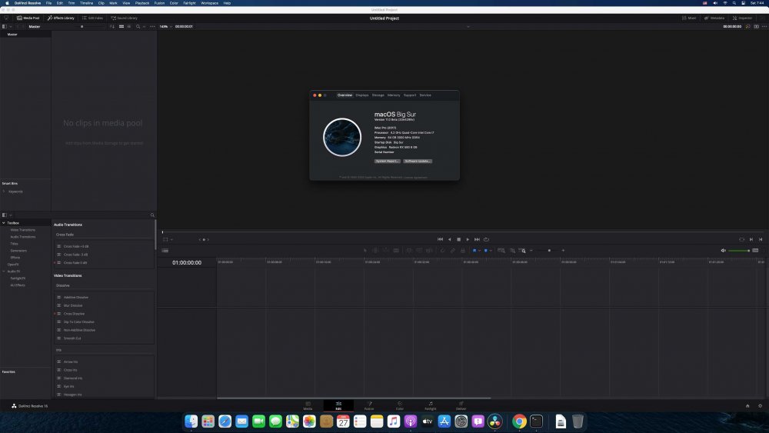Open the Fairlight menu
Screen dimensions: 769x433
[189, 3]
